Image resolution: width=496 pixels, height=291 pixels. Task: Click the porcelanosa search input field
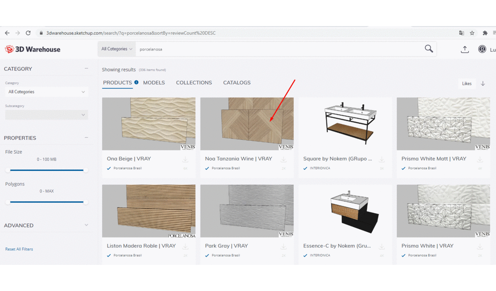point(279,49)
